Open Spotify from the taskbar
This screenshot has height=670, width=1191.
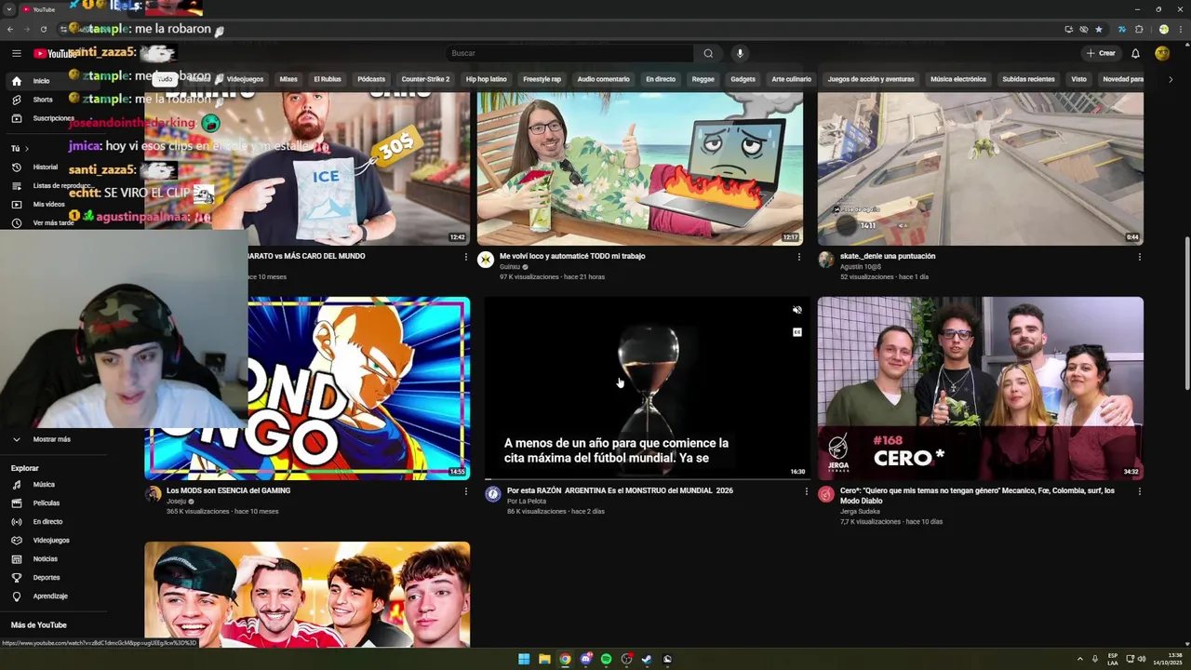606,659
